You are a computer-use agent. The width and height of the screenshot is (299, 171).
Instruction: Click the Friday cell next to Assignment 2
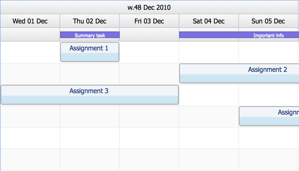[149, 73]
